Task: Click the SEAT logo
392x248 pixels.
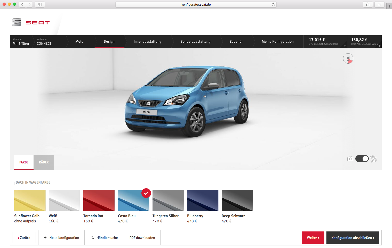Action: (x=31, y=22)
